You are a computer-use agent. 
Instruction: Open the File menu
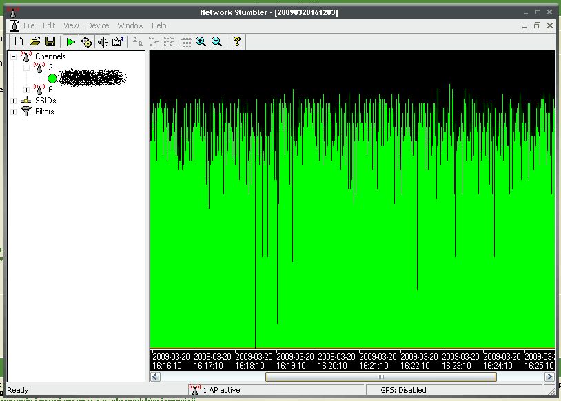tap(29, 25)
